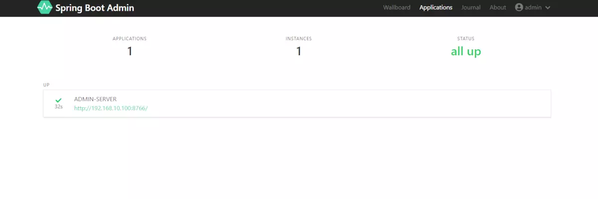Click the all up status text

click(x=466, y=51)
